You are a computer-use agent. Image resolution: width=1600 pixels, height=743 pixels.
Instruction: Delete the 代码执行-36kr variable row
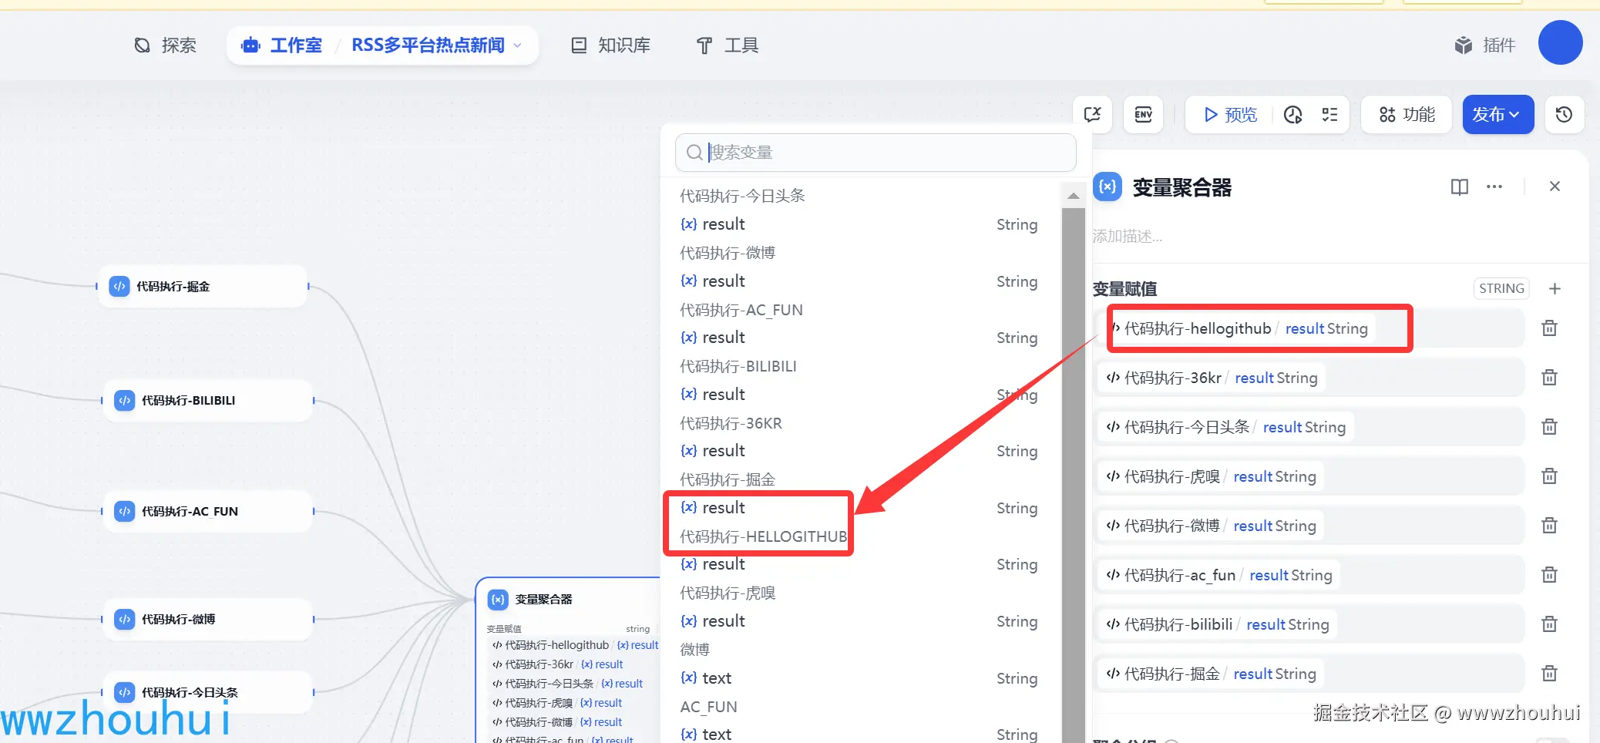1549,378
